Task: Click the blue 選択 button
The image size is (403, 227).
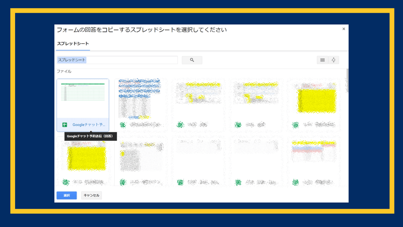Action: [66, 195]
